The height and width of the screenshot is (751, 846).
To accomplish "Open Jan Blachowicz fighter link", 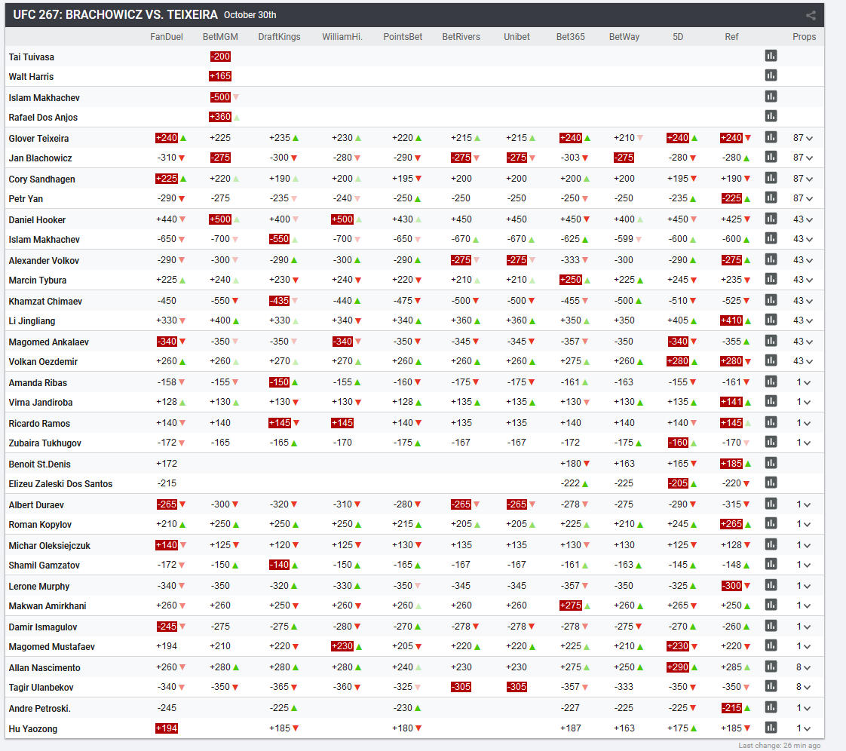I will coord(41,158).
